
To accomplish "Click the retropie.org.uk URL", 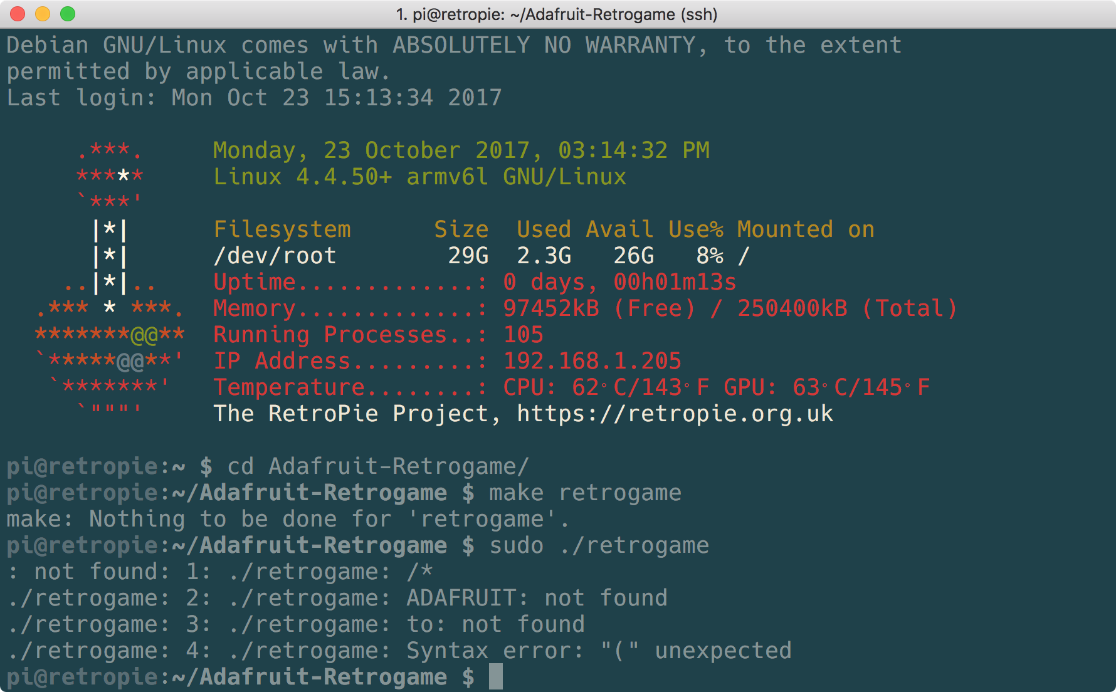I will pyautogui.click(x=675, y=414).
